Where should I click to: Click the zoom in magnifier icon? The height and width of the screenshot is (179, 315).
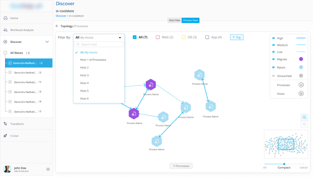click(x=304, y=117)
